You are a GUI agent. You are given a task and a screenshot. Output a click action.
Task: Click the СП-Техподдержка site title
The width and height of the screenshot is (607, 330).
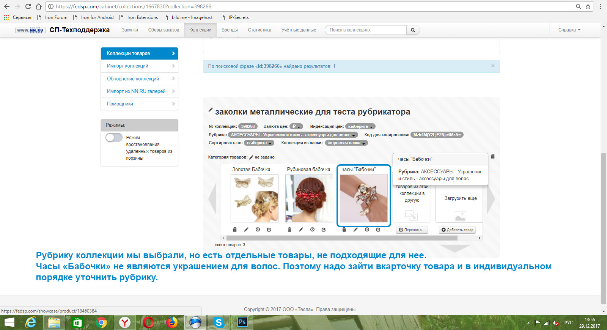(79, 30)
